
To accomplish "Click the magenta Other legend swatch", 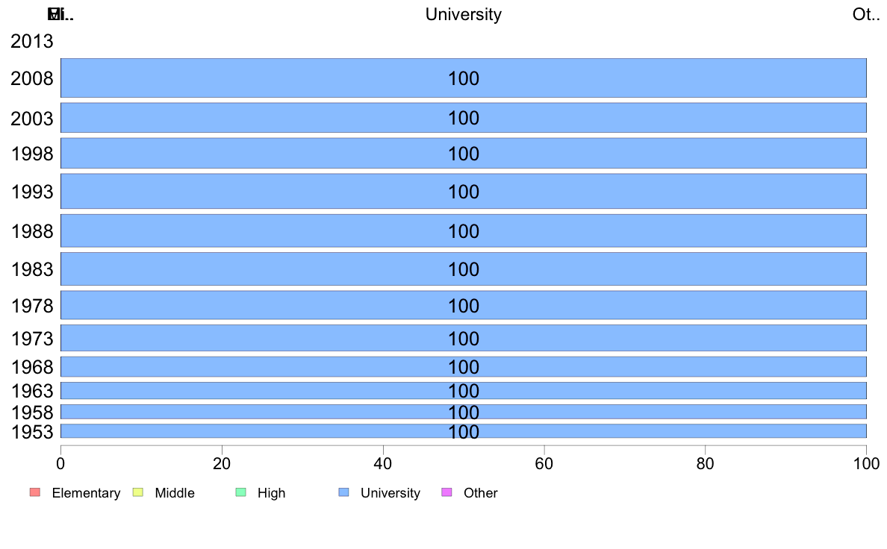I will click(447, 492).
